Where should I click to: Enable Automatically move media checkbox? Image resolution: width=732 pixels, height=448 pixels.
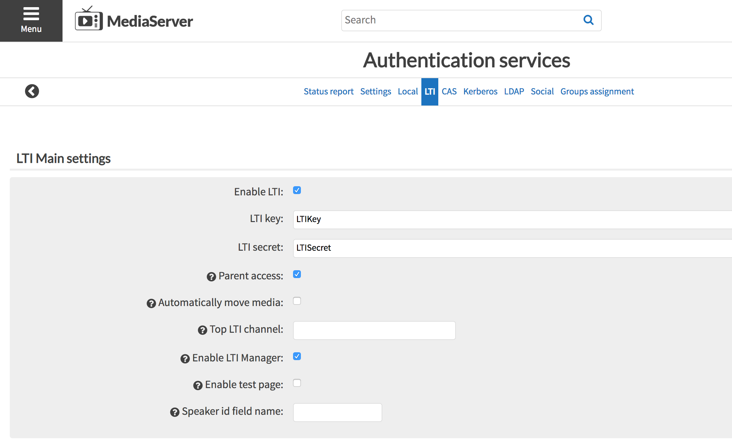pos(297,301)
